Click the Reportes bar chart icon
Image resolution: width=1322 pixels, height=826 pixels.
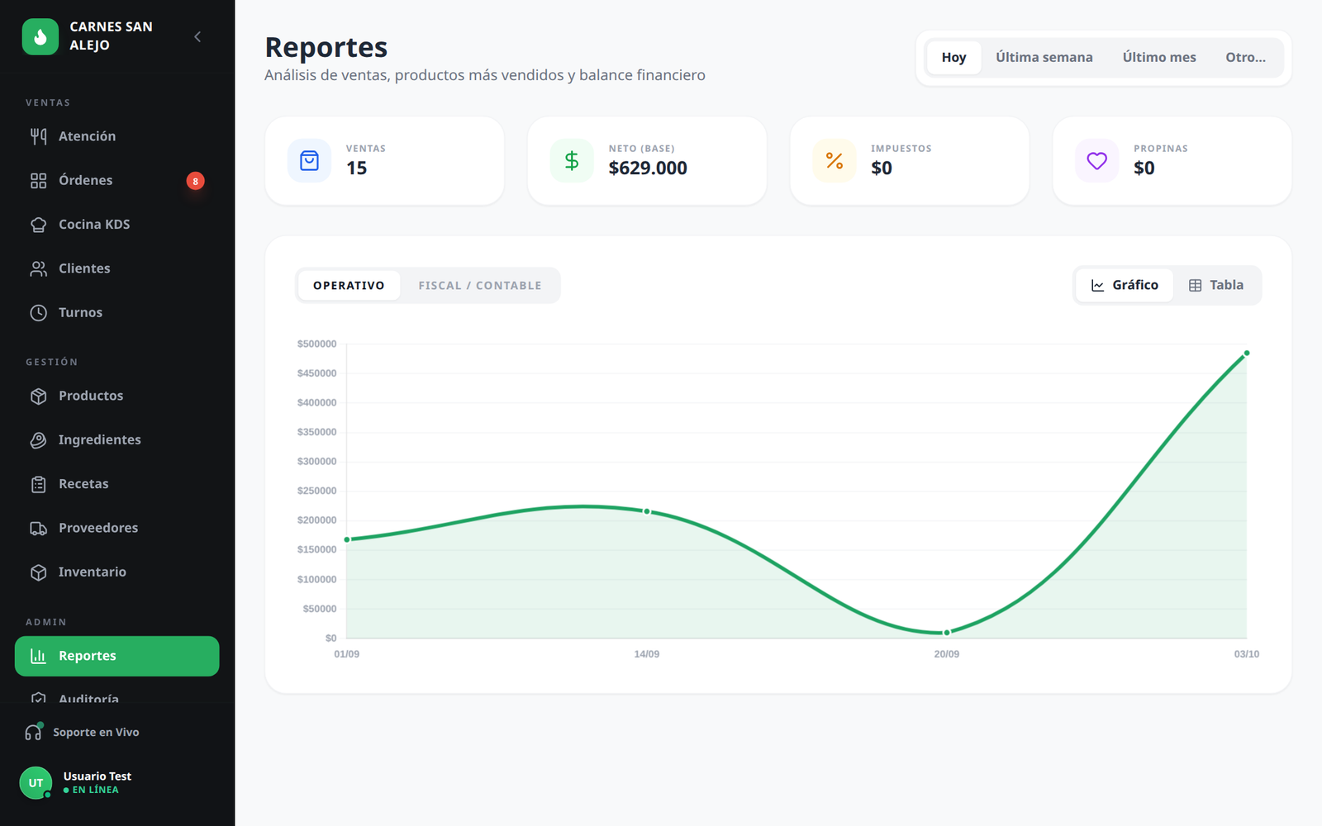[x=39, y=656]
